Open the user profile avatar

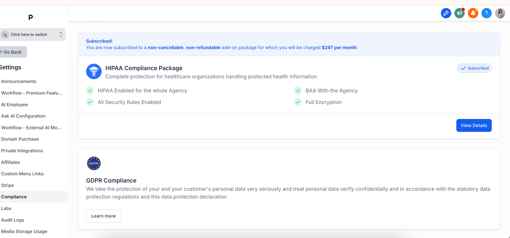(x=500, y=13)
